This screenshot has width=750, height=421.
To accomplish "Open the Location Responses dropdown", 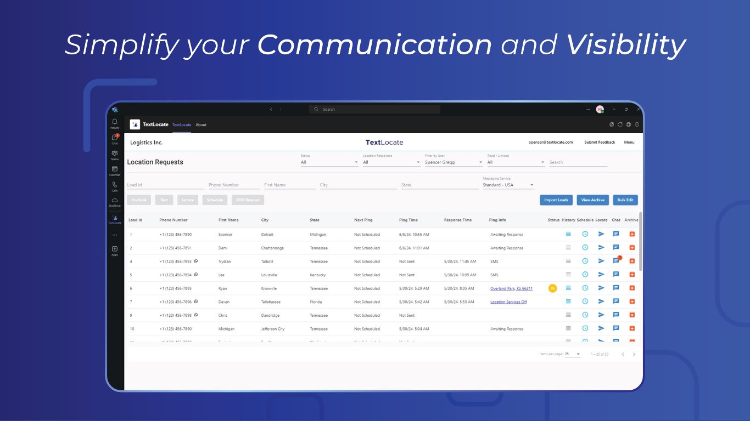I will click(x=391, y=162).
